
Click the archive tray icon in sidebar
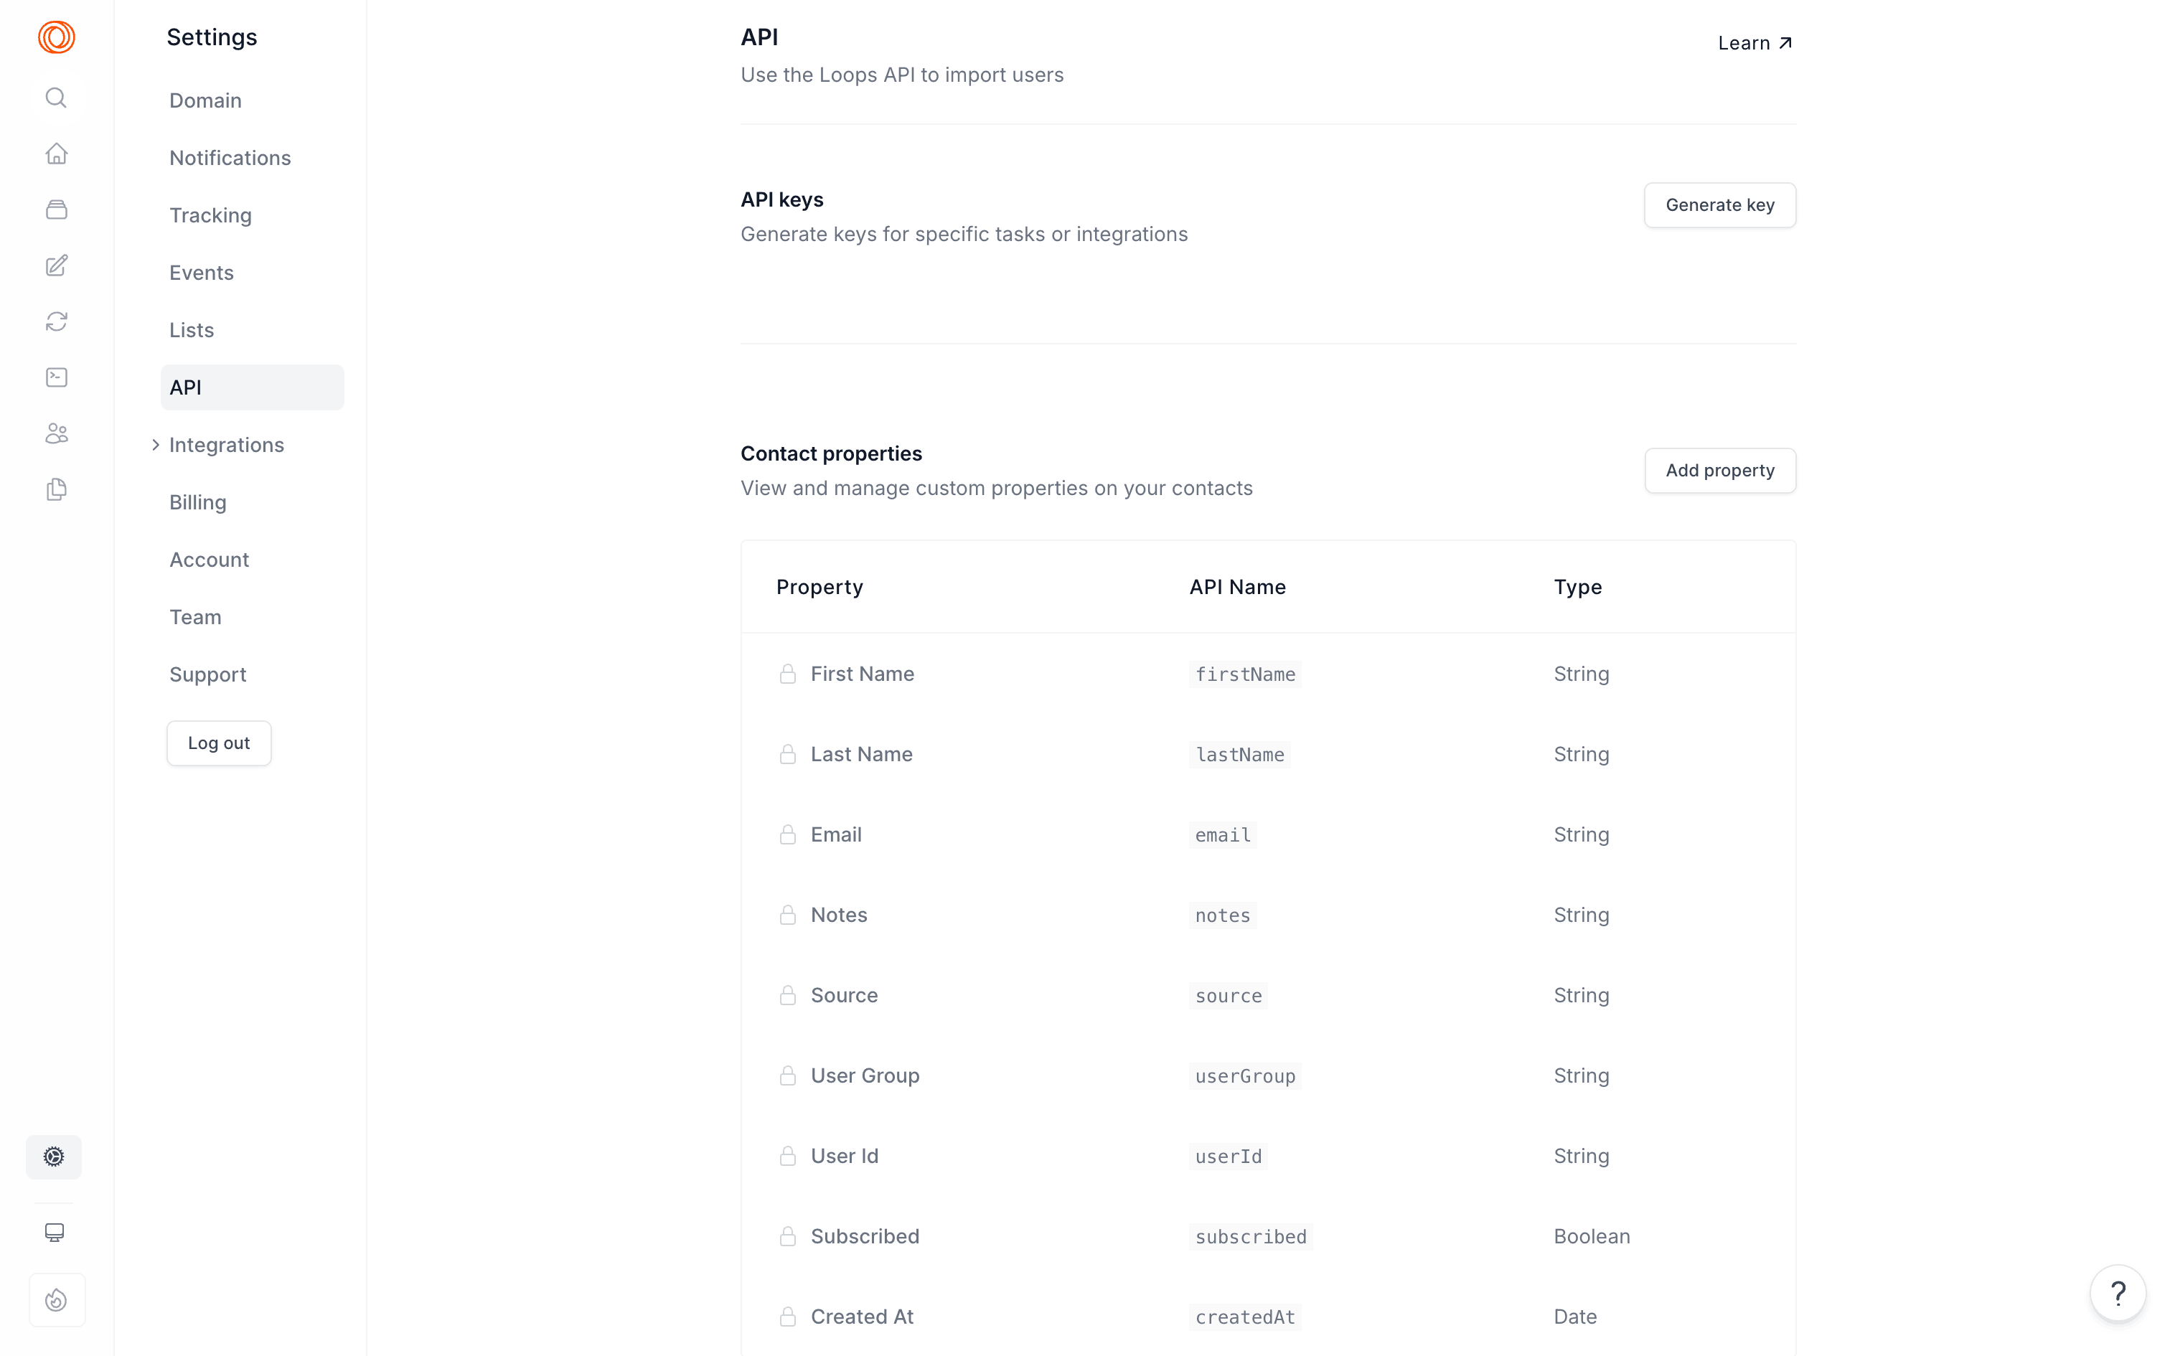(x=55, y=209)
